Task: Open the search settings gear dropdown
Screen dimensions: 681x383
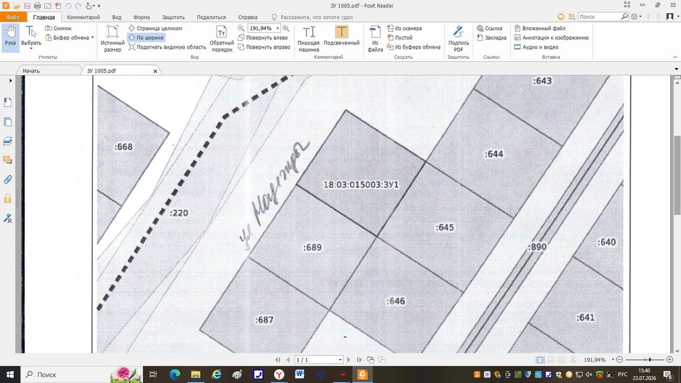Action: [x=636, y=17]
